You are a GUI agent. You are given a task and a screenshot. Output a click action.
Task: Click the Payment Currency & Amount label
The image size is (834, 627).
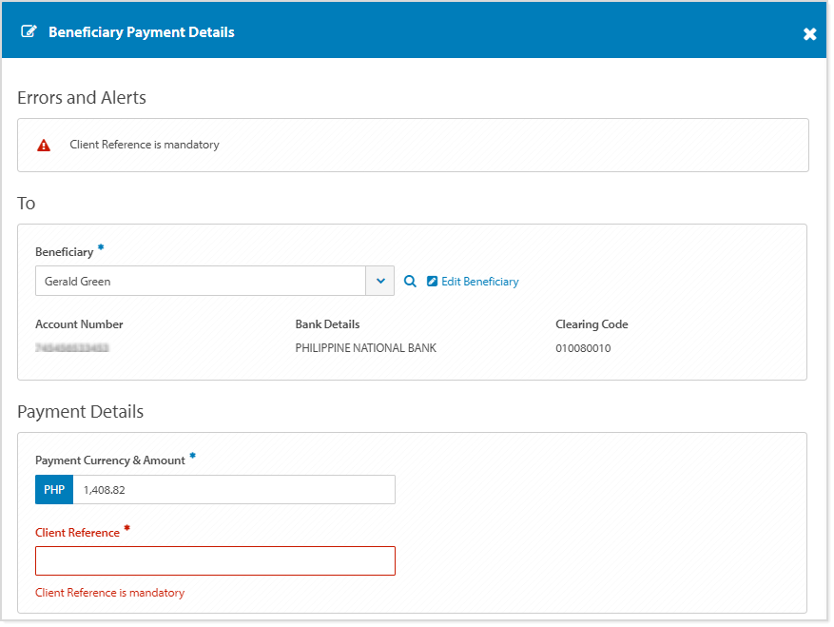click(109, 460)
